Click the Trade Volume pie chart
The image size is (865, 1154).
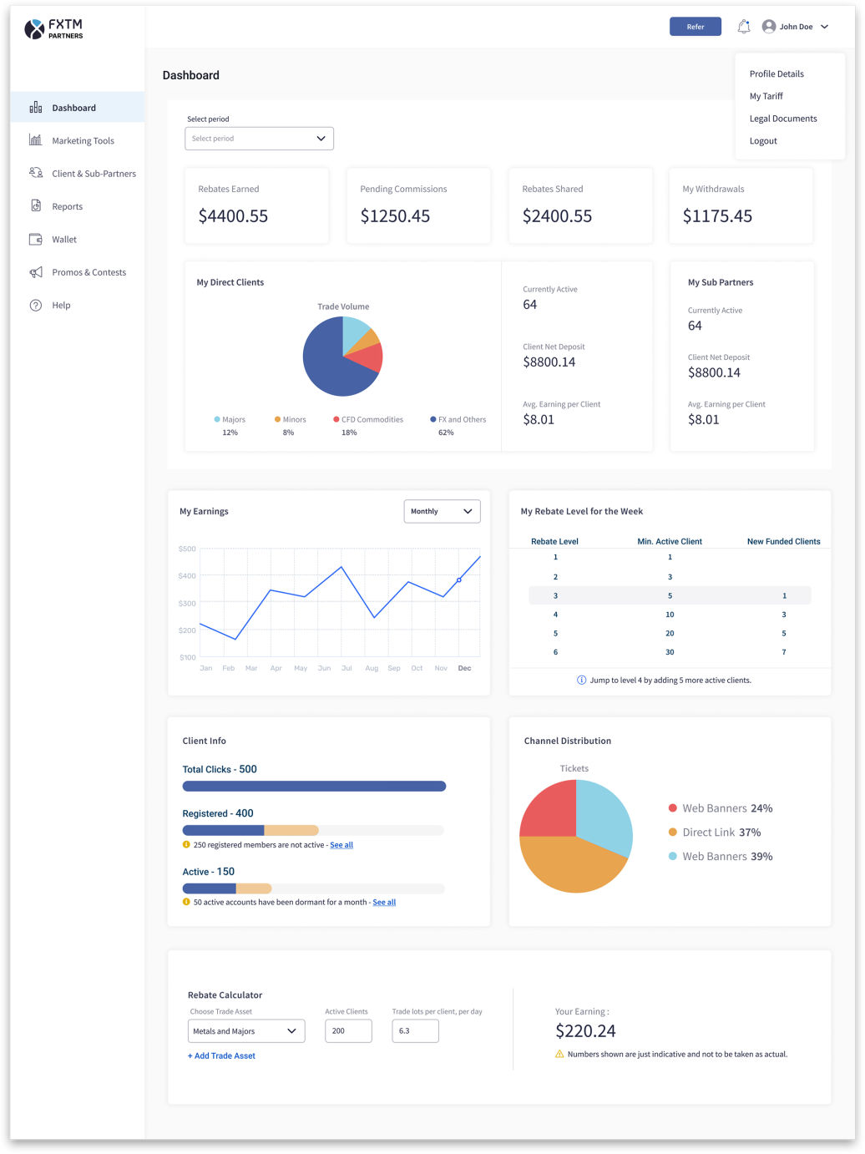coord(342,357)
